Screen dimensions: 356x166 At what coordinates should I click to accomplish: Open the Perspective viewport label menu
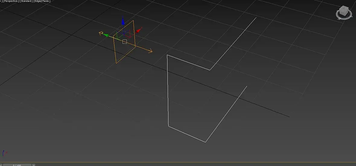(x=11, y=1)
